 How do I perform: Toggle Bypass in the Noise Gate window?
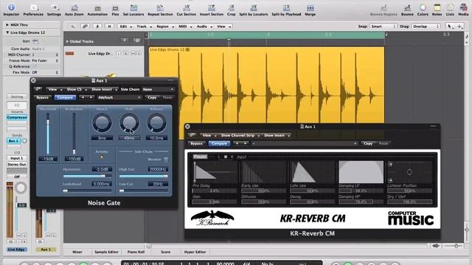pyautogui.click(x=43, y=97)
